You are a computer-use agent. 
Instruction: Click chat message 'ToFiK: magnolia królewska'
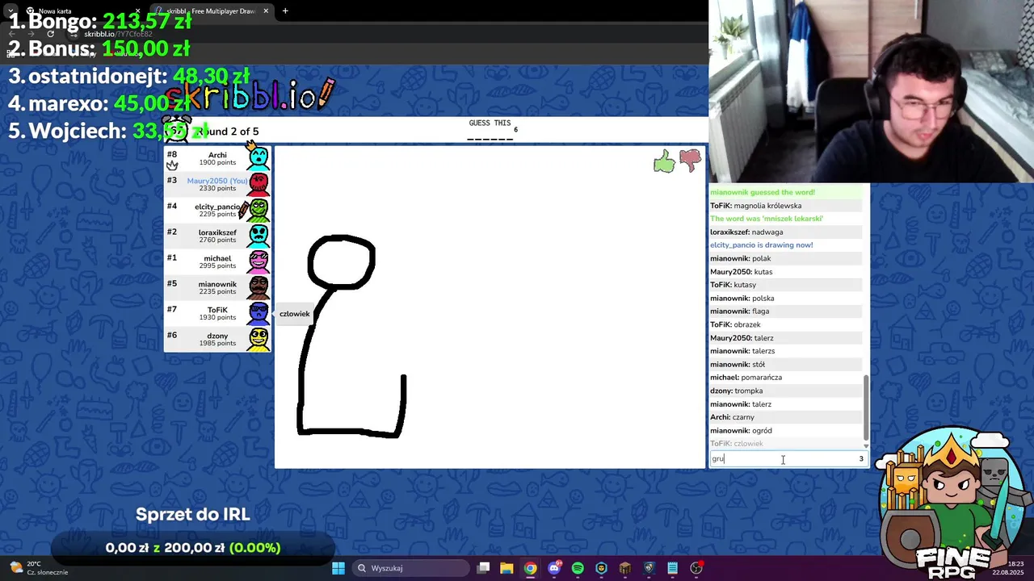click(756, 206)
